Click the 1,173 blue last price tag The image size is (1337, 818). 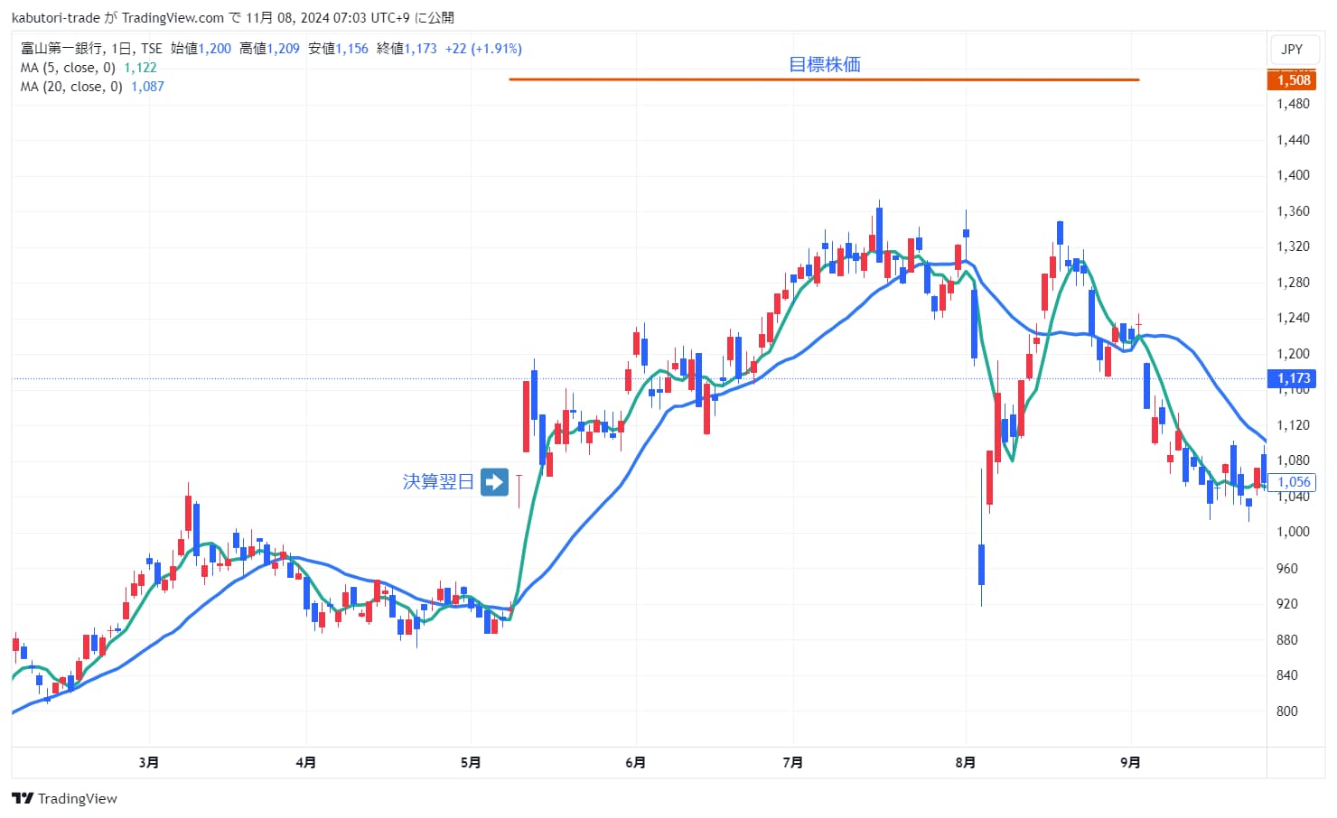(x=1293, y=378)
